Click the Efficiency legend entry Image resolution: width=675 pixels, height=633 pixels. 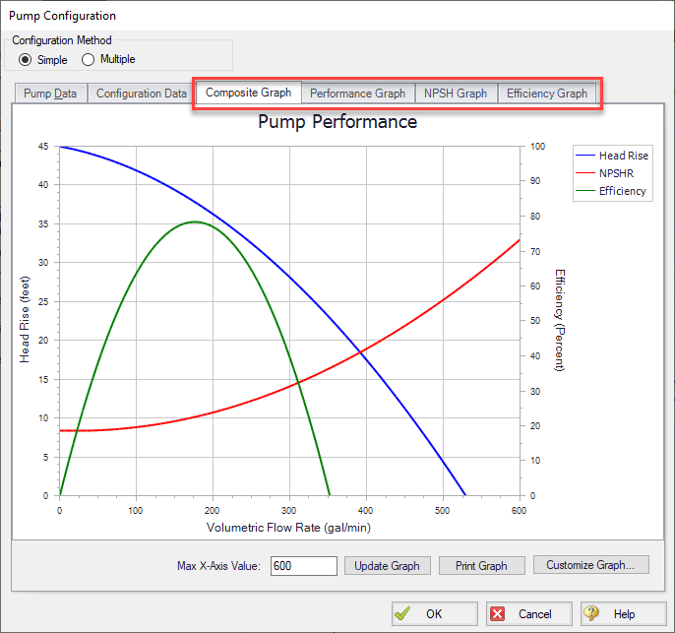coord(622,191)
